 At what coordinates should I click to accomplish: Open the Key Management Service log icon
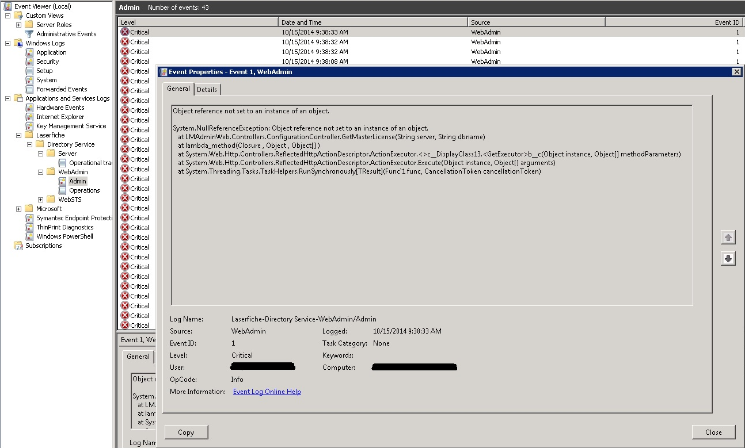tap(29, 126)
